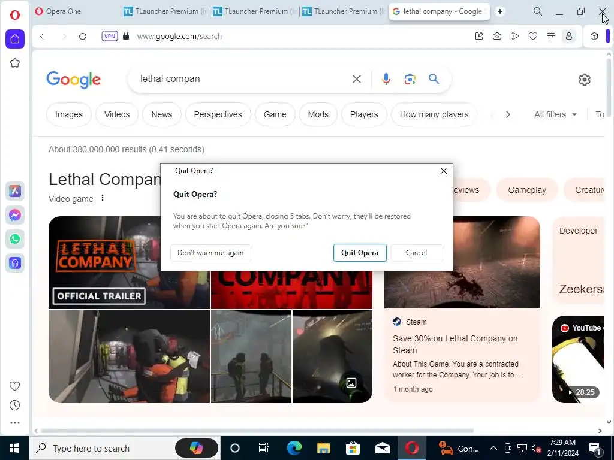This screenshot has height=460, width=614.
Task: Select the Players filter chip
Action: tap(364, 114)
